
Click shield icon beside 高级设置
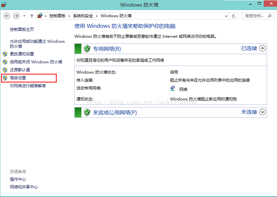tap(5, 78)
